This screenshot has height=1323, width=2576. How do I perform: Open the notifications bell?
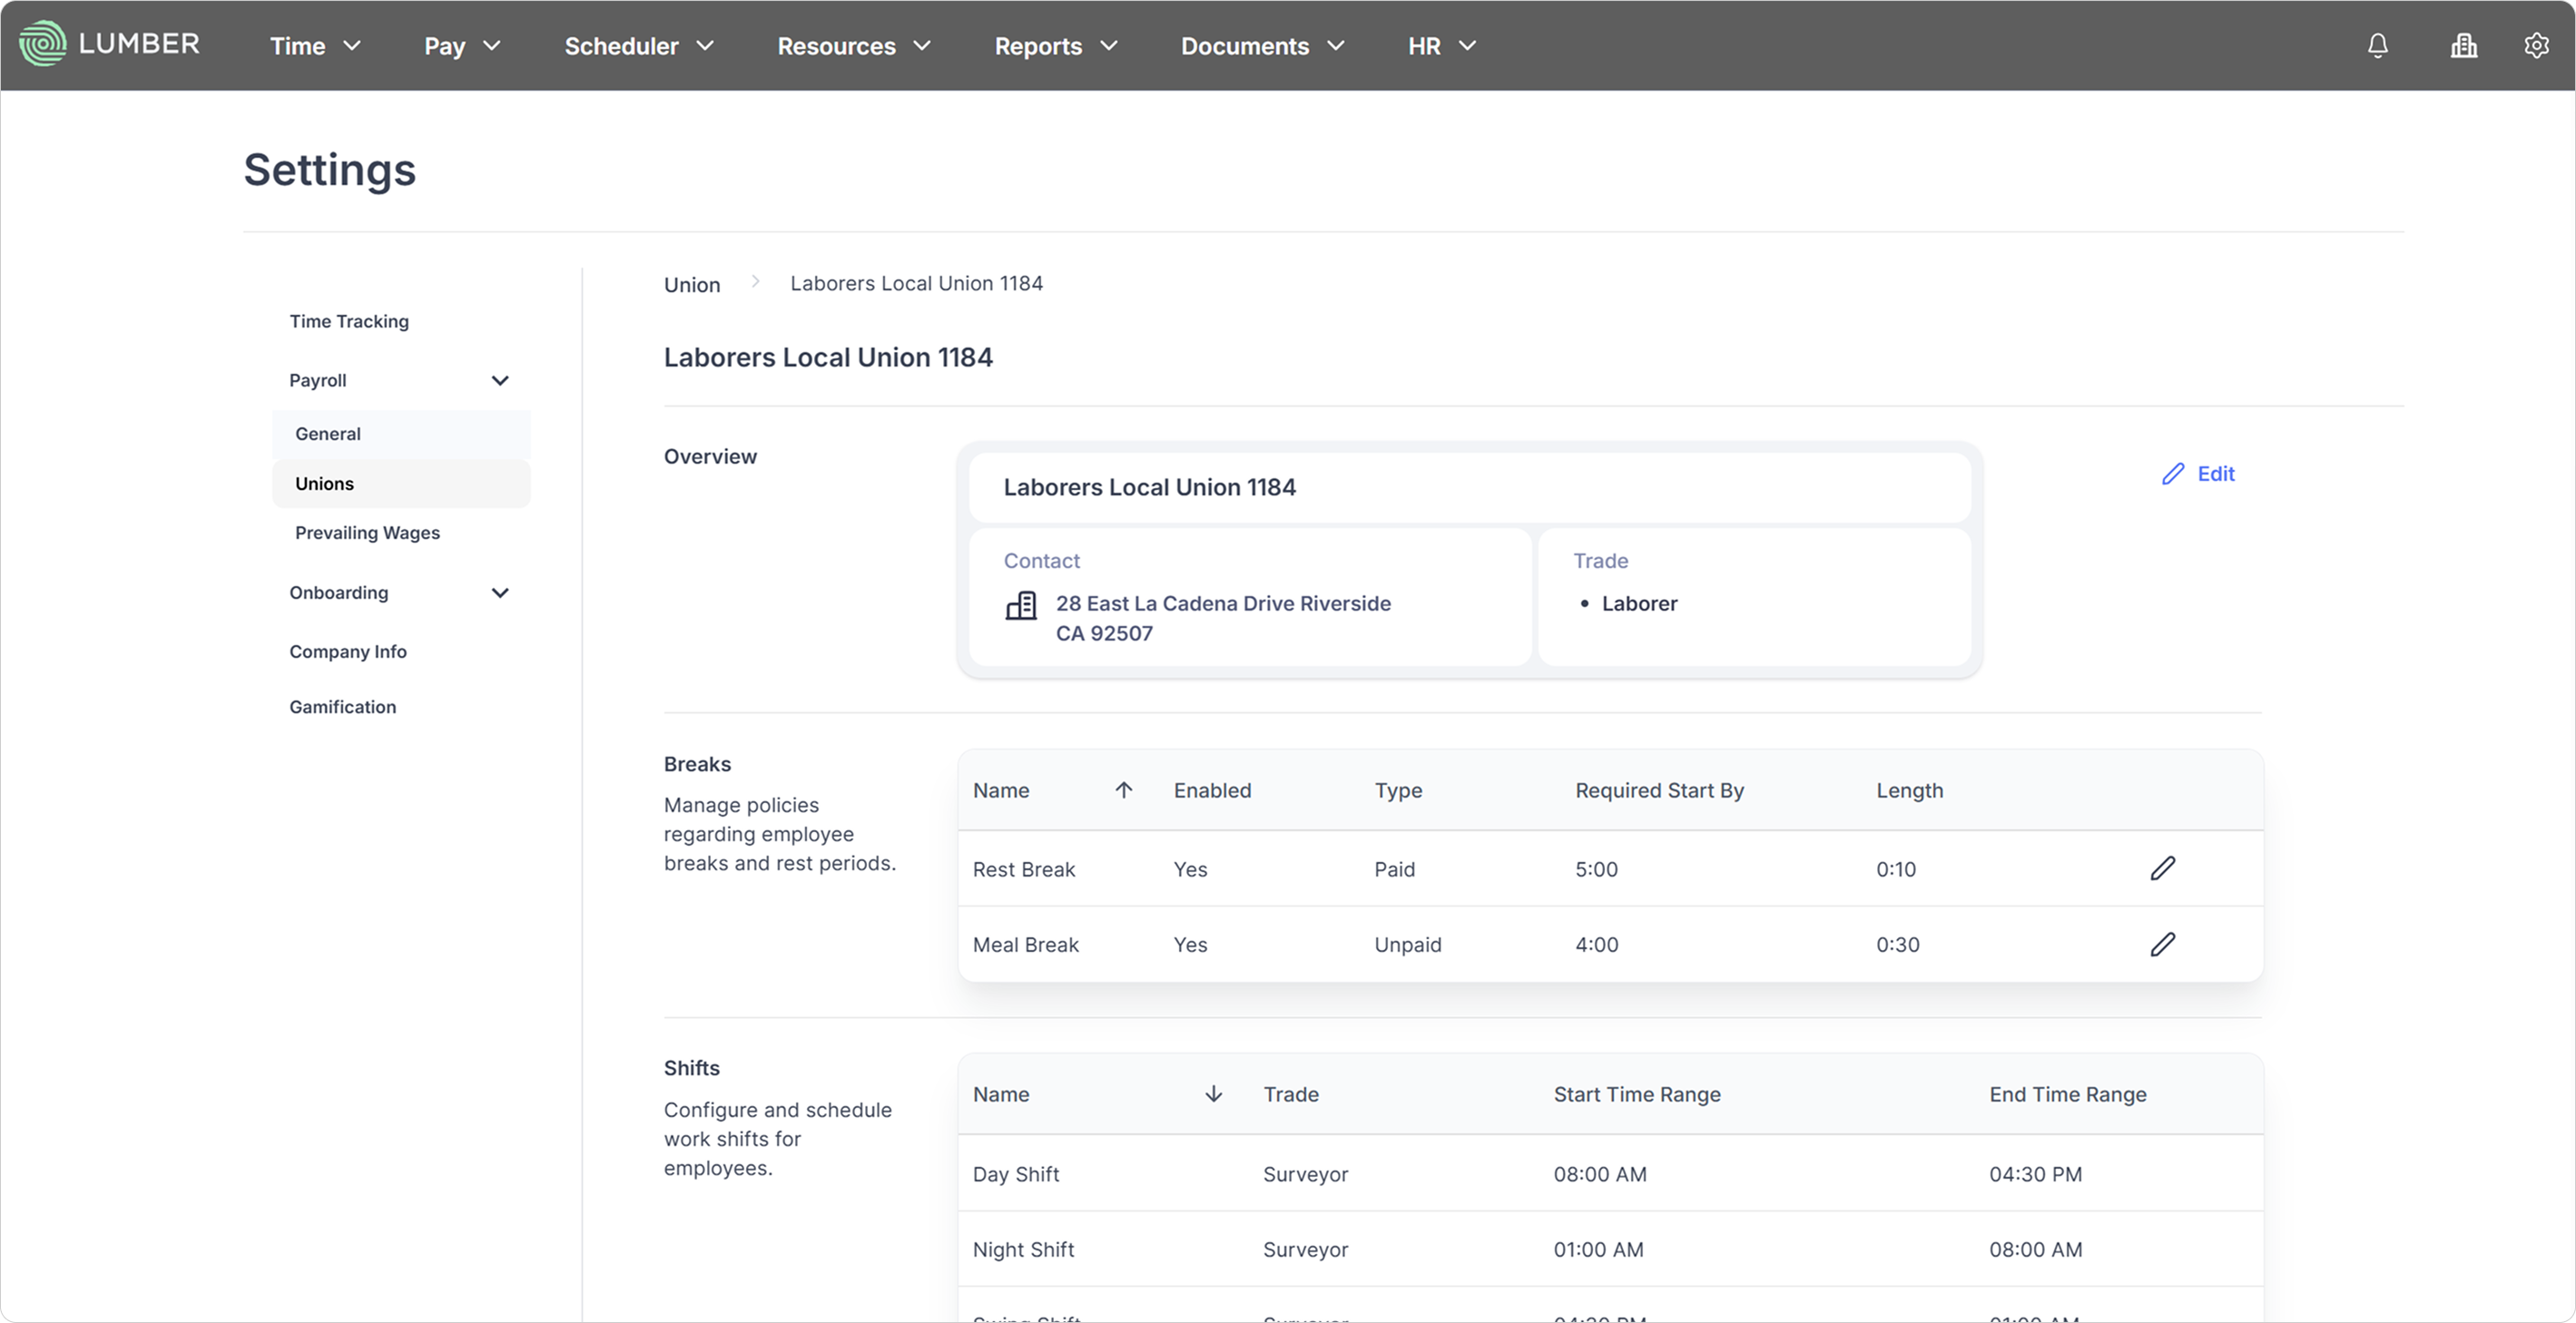(2377, 46)
